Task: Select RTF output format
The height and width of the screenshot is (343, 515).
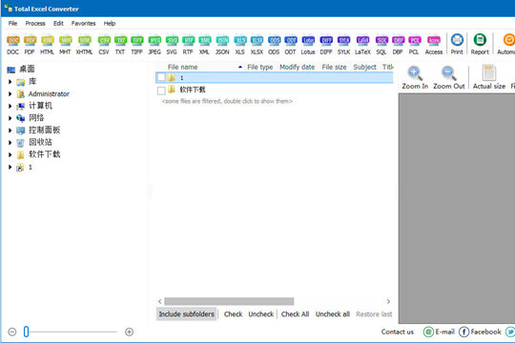Action: tap(188, 45)
